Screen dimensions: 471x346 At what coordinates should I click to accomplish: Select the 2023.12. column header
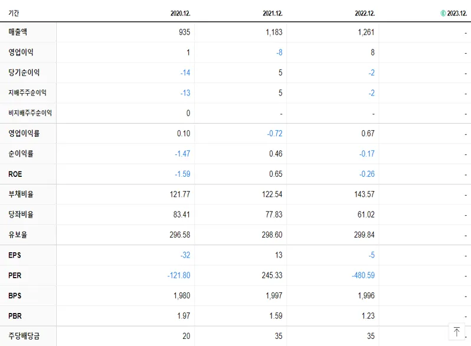(x=457, y=13)
